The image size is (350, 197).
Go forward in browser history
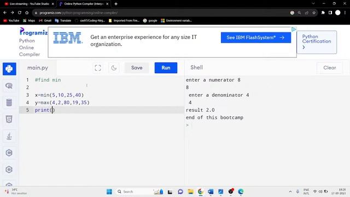[x=12, y=13]
